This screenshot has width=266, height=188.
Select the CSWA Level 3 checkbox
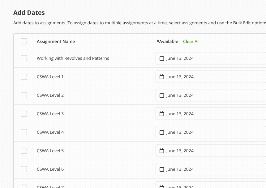pyautogui.click(x=24, y=114)
